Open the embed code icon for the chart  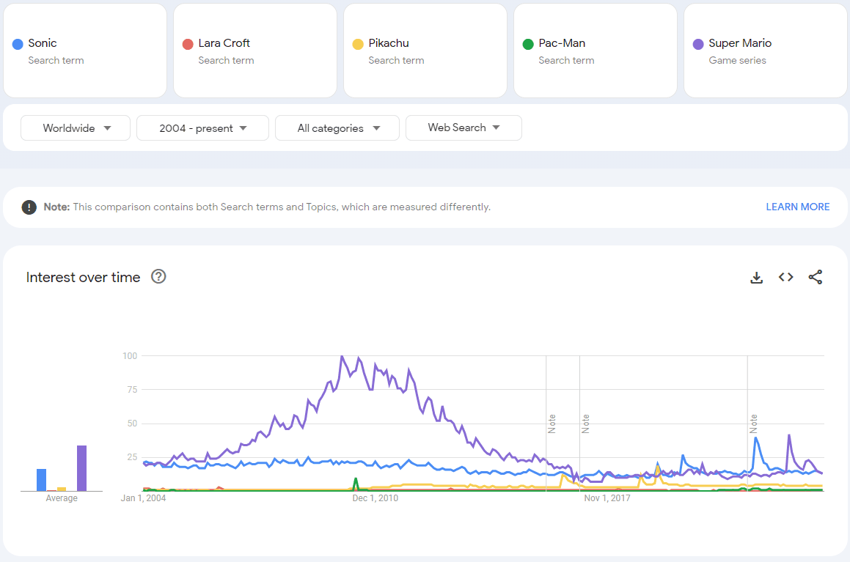pos(785,277)
